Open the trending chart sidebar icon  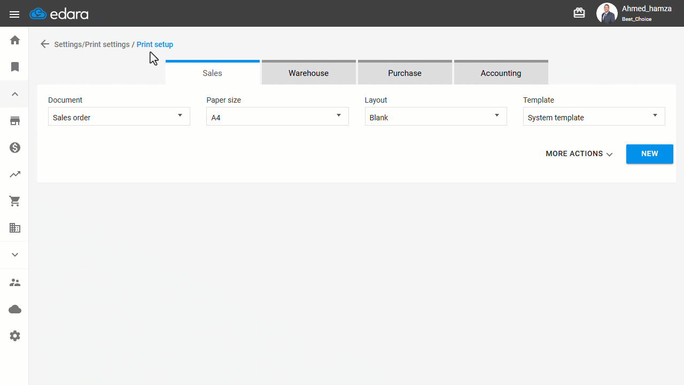pos(15,174)
